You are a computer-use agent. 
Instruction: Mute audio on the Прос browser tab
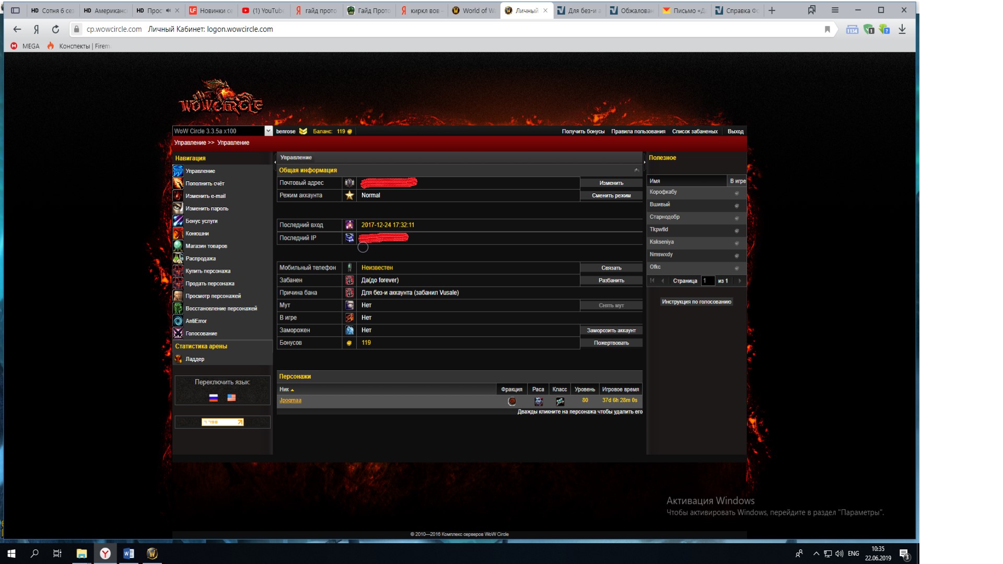[168, 10]
